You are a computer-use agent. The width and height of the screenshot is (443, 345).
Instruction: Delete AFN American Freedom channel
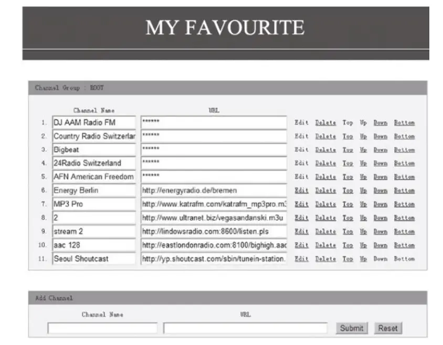325,177
